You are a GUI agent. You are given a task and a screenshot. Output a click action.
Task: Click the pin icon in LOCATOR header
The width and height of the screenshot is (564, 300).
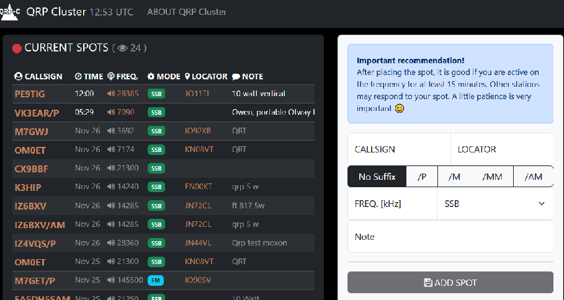tap(187, 76)
